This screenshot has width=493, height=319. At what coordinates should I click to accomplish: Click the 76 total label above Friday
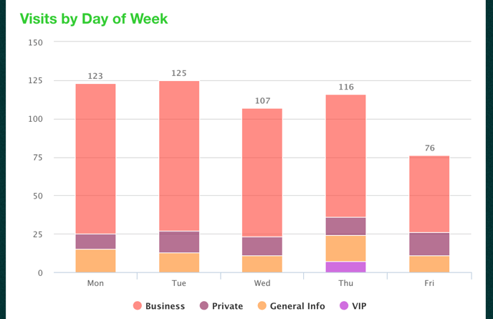pyautogui.click(x=429, y=148)
